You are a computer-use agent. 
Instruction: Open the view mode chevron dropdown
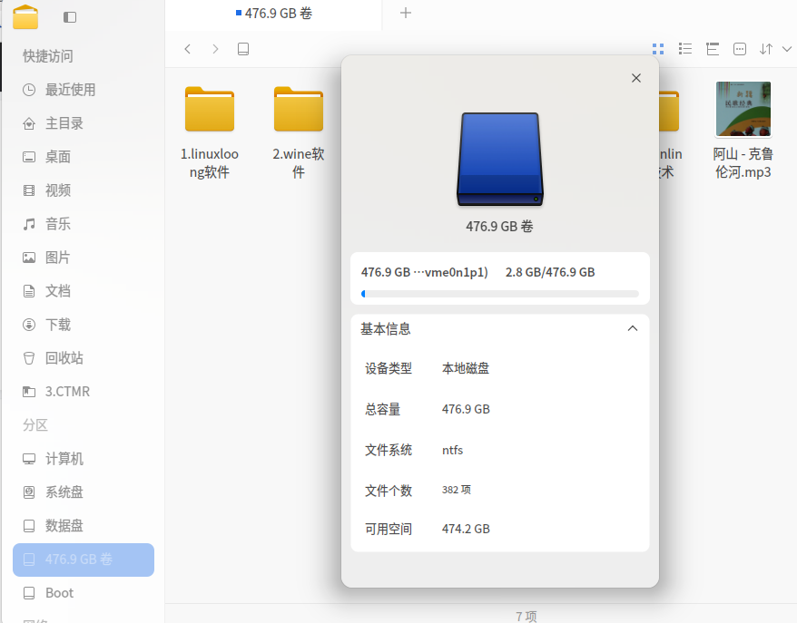click(786, 49)
